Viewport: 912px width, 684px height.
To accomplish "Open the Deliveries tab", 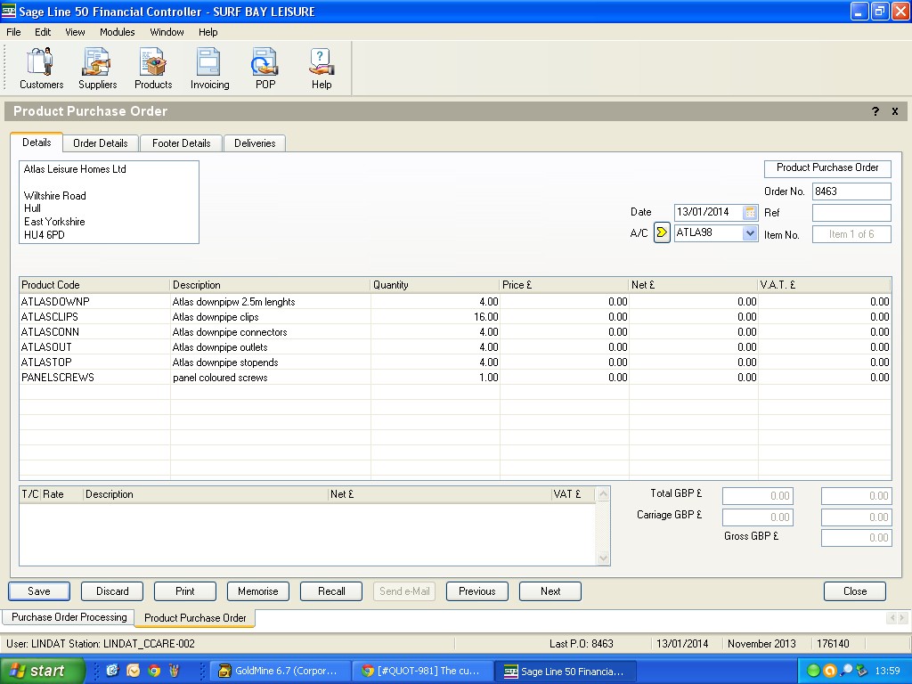I will click(255, 143).
